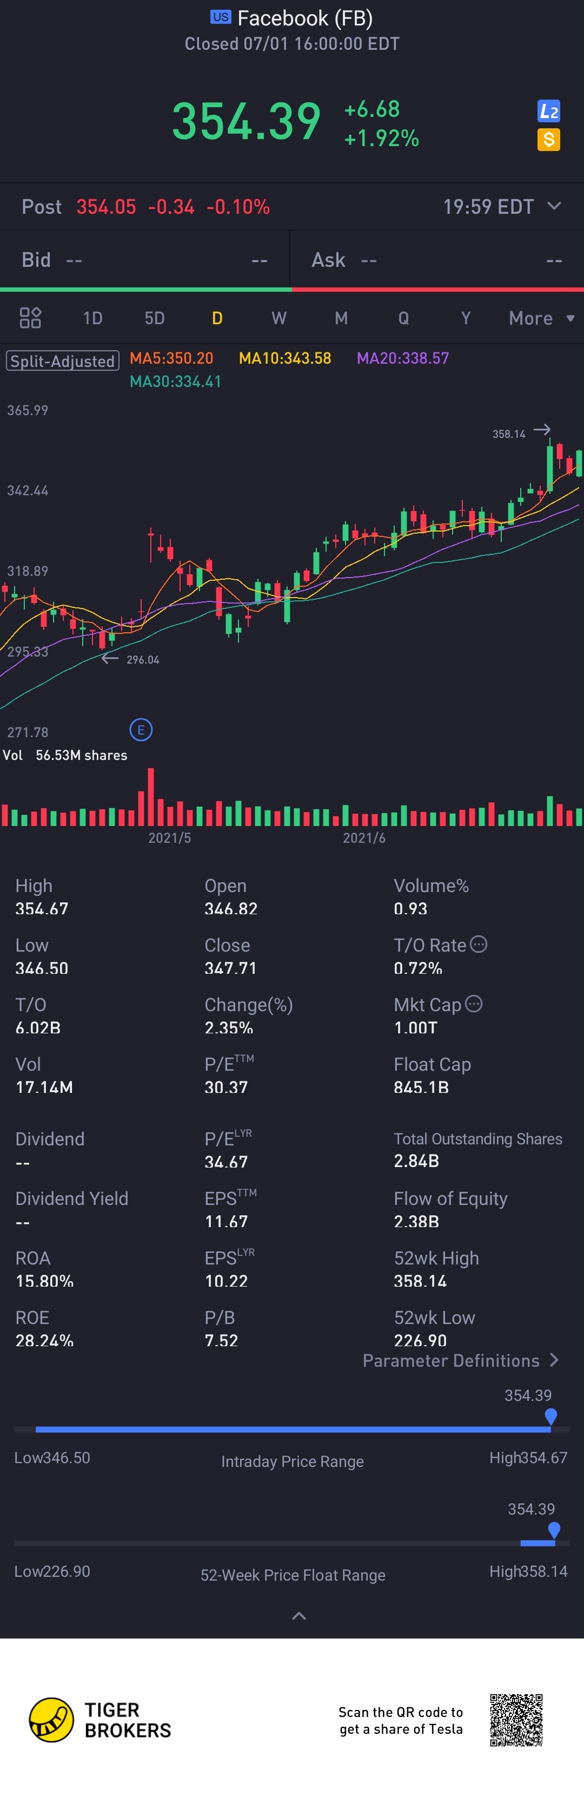Image resolution: width=584 pixels, height=1802 pixels.
Task: Tap the blue L2 level-two badge
Action: [548, 111]
